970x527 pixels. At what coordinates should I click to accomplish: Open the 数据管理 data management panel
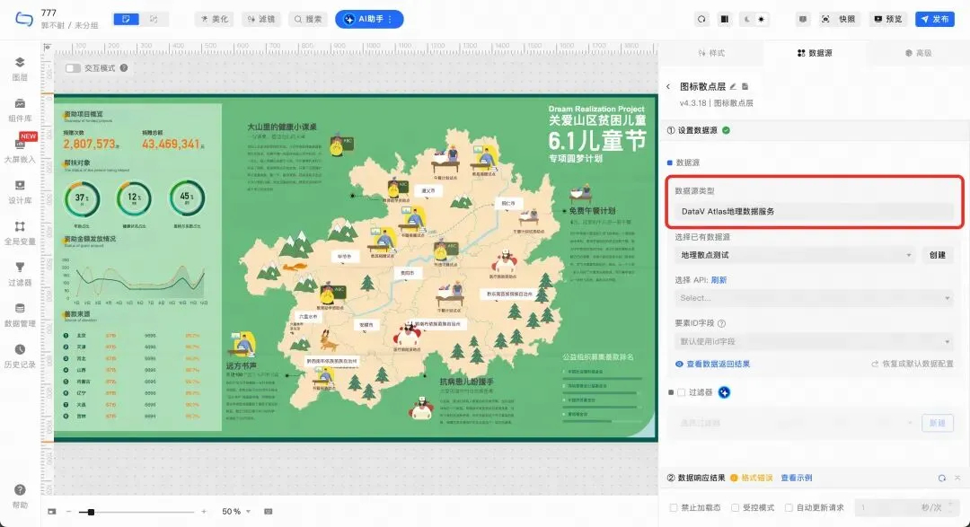coord(20,315)
